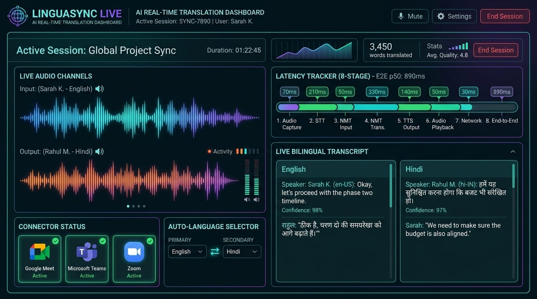Viewport: 537px width, 299px height.
Task: Open the Secondary language Hindi dropdown
Action: click(x=242, y=252)
